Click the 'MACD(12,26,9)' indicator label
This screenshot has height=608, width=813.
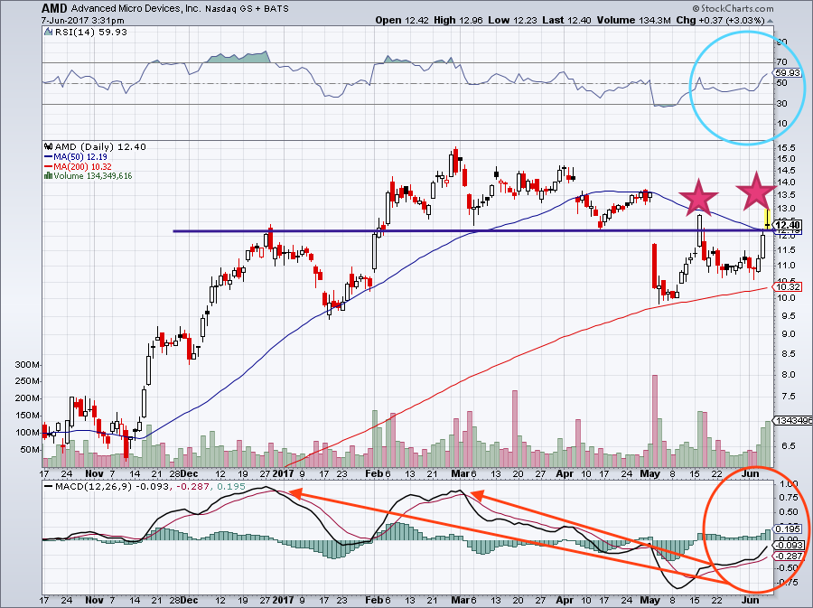point(94,487)
